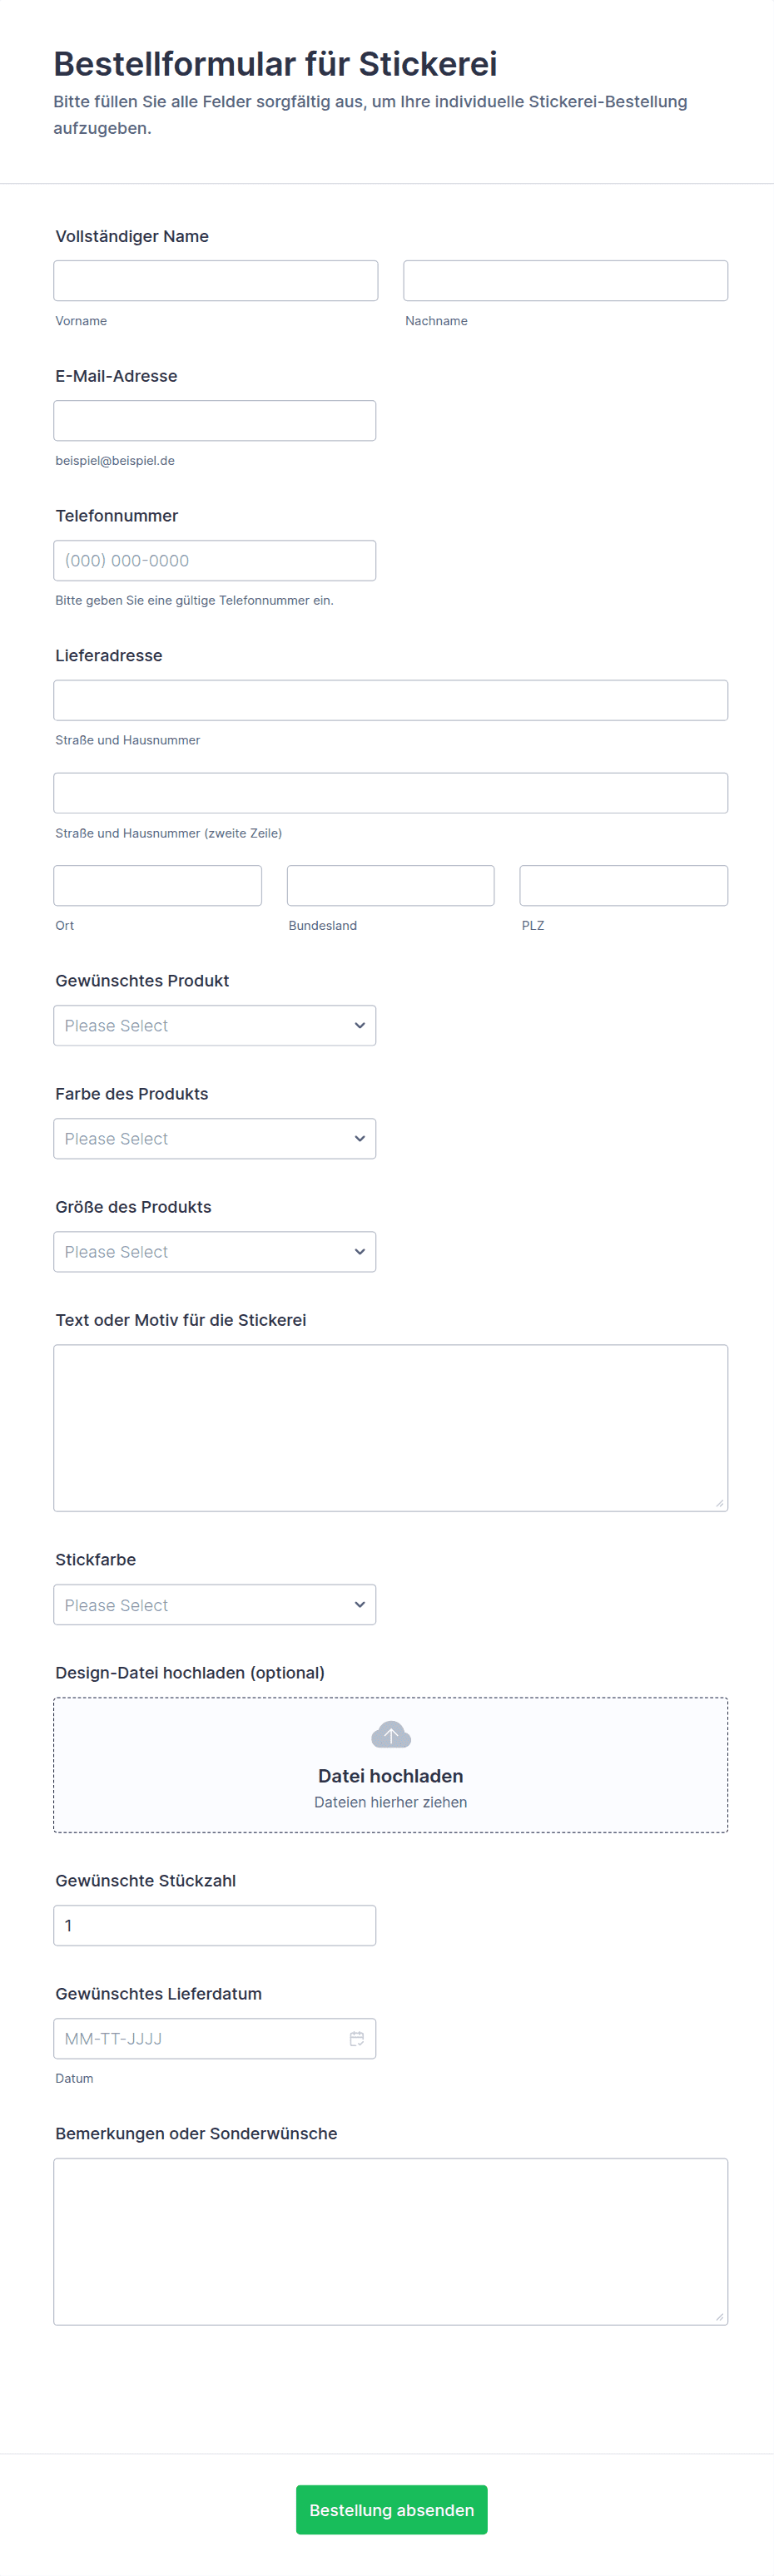774x2576 pixels.
Task: Click the cloud upload icon
Action: coord(391,1735)
